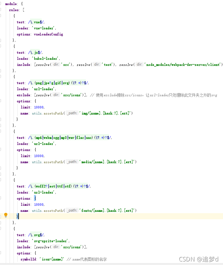The image size is (223, 265).
Task: Click the 'icon-[name]' string
Action: click(x=52, y=260)
